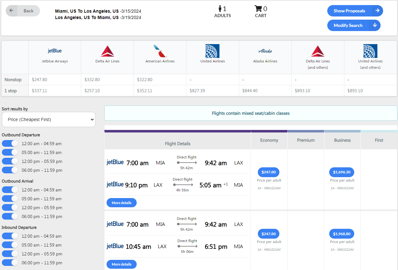Click the Nonstop row label

point(13,80)
